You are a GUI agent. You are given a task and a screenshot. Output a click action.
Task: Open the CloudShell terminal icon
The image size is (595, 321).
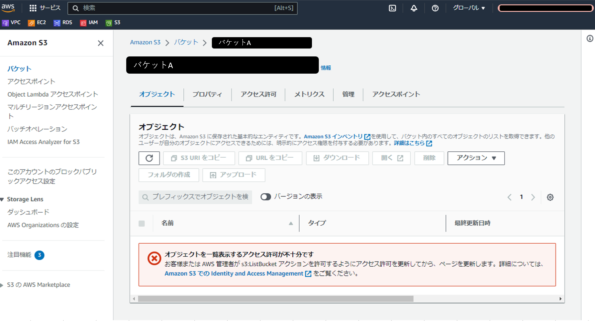click(x=392, y=8)
